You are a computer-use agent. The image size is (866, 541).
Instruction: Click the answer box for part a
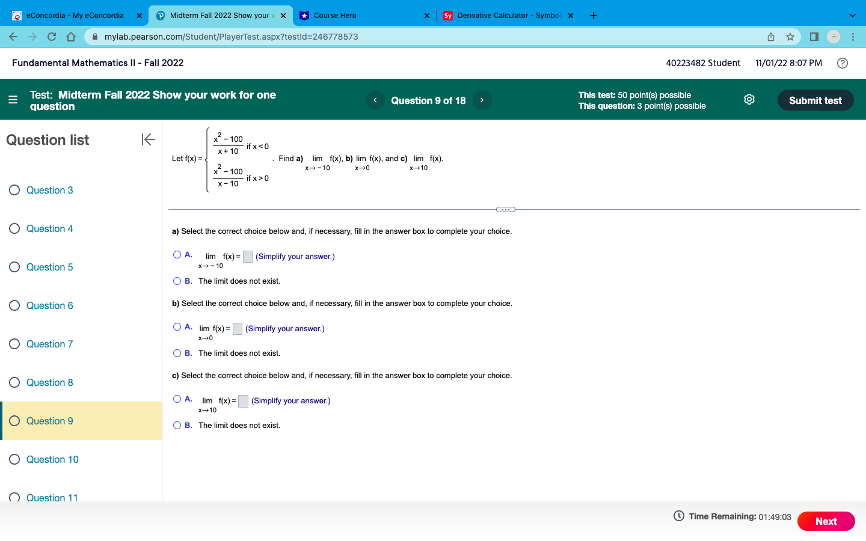click(247, 256)
